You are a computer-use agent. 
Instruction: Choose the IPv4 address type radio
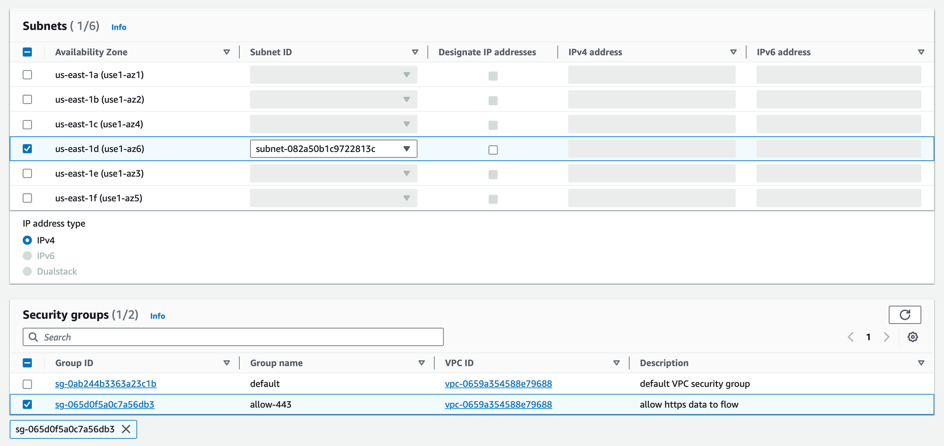(x=27, y=240)
